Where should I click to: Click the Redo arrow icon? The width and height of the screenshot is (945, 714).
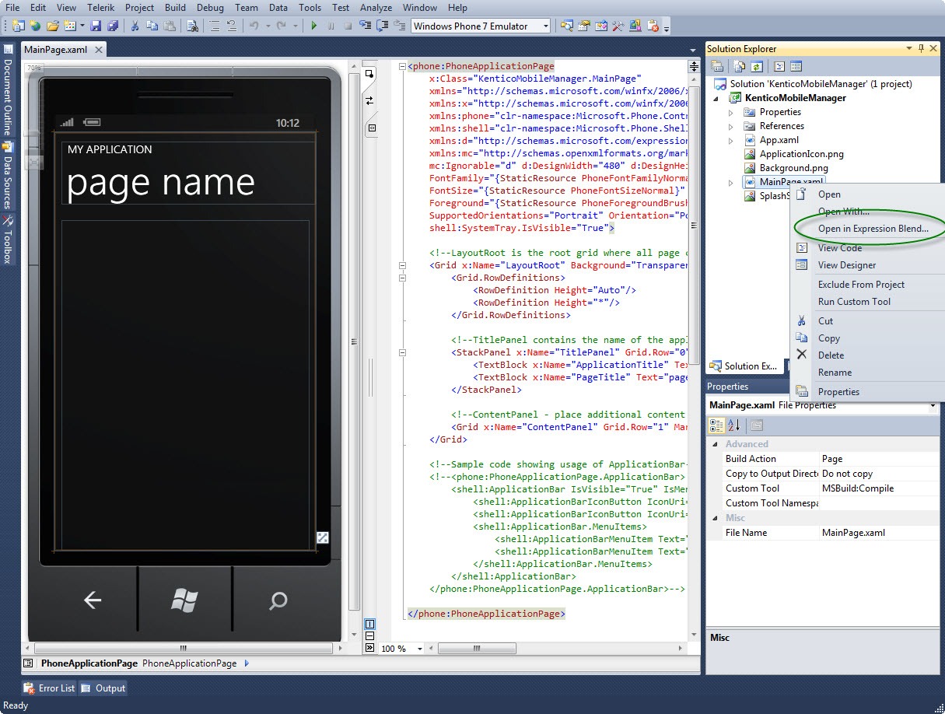(x=282, y=26)
